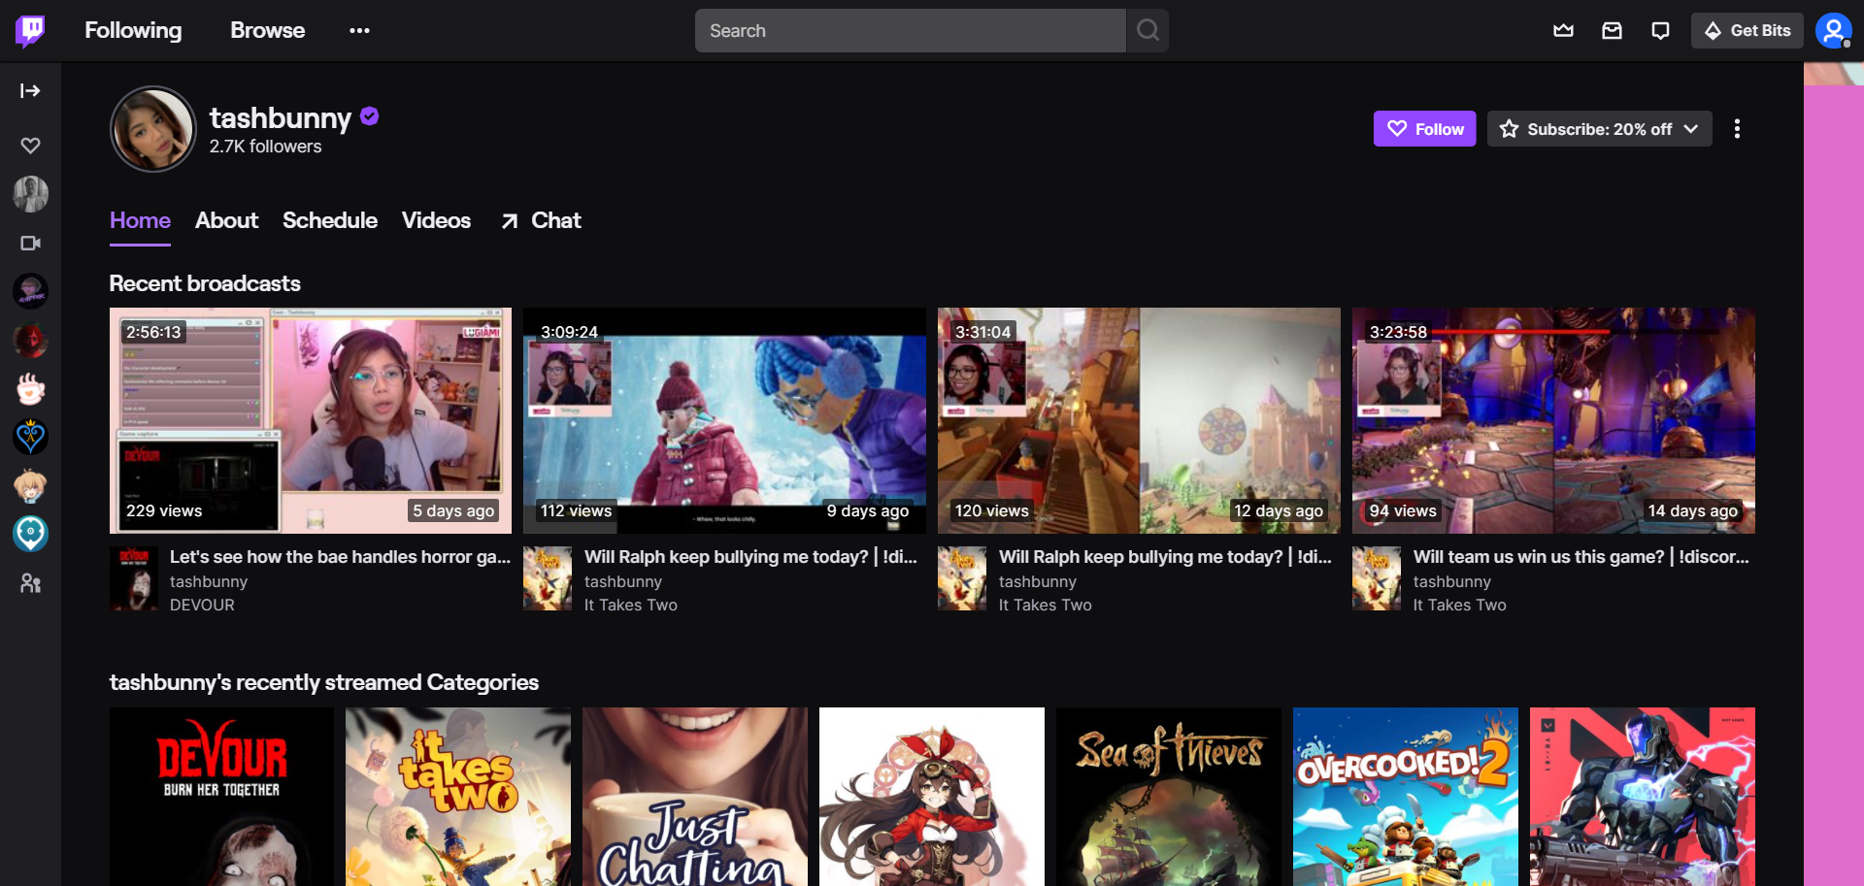This screenshot has height=886, width=1864.
Task: Click It Takes Two box art beside the 9 days ago video
Action: [548, 578]
